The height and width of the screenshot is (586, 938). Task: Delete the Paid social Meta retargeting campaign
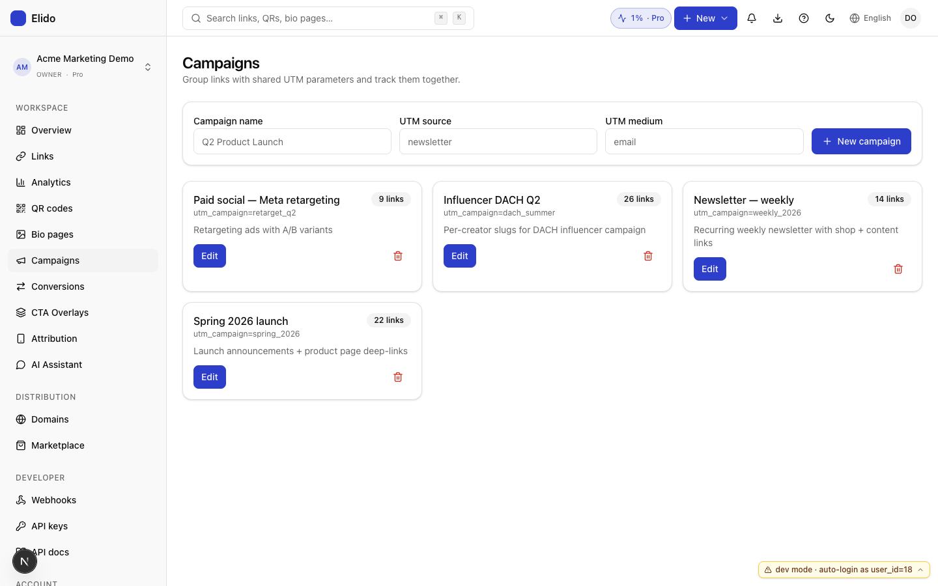pos(398,256)
